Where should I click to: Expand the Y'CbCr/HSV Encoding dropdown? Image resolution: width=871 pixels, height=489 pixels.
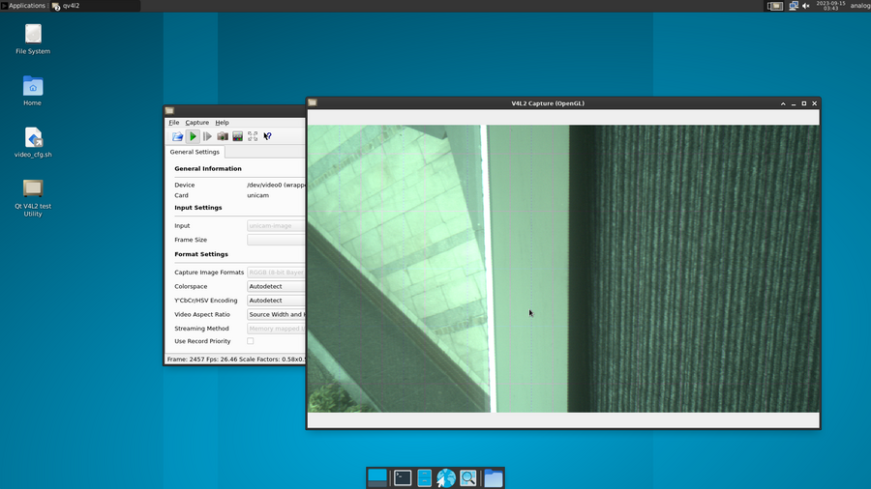277,301
